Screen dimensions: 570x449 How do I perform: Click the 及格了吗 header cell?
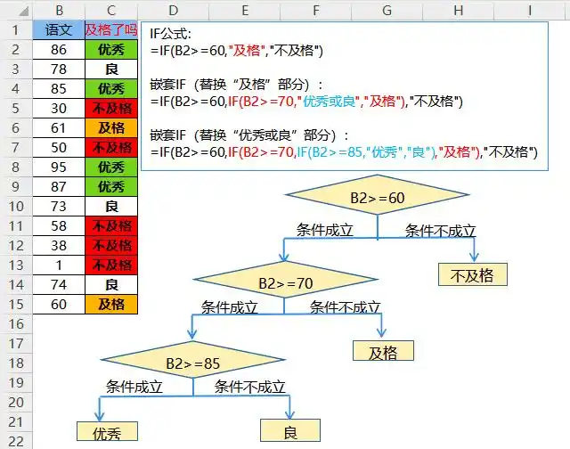pos(111,29)
